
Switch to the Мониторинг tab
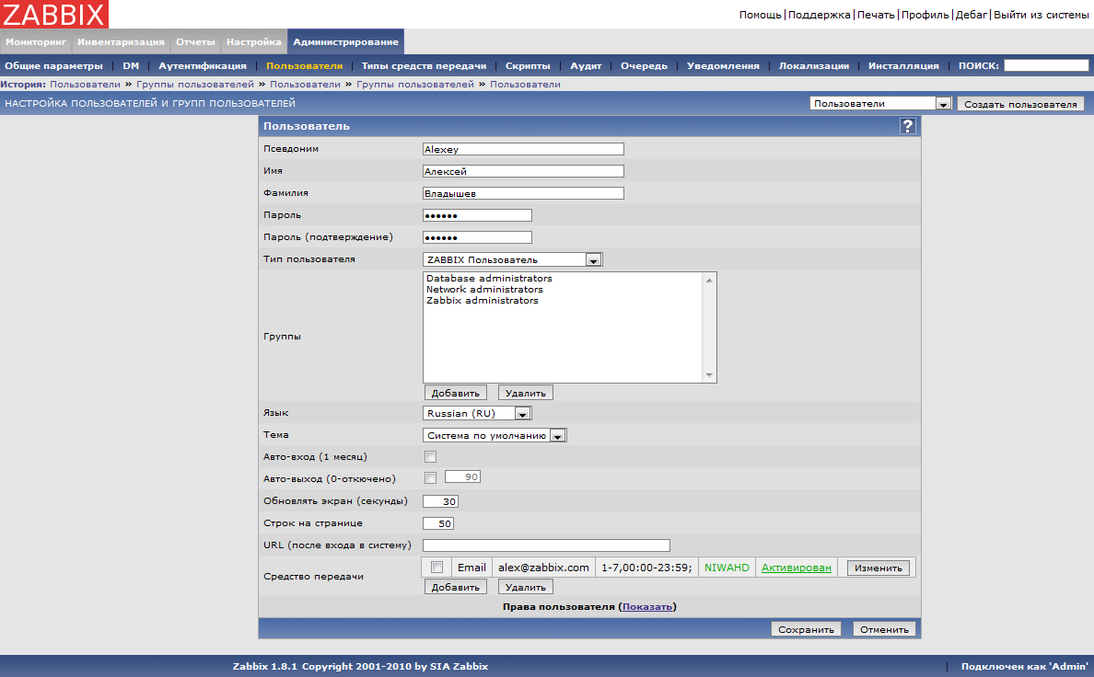(36, 41)
